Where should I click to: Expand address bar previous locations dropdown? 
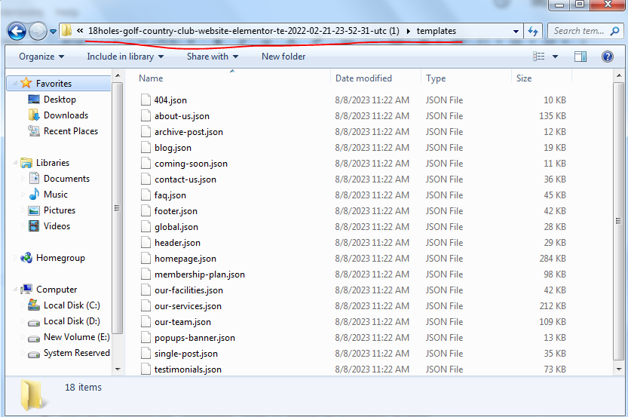(516, 31)
